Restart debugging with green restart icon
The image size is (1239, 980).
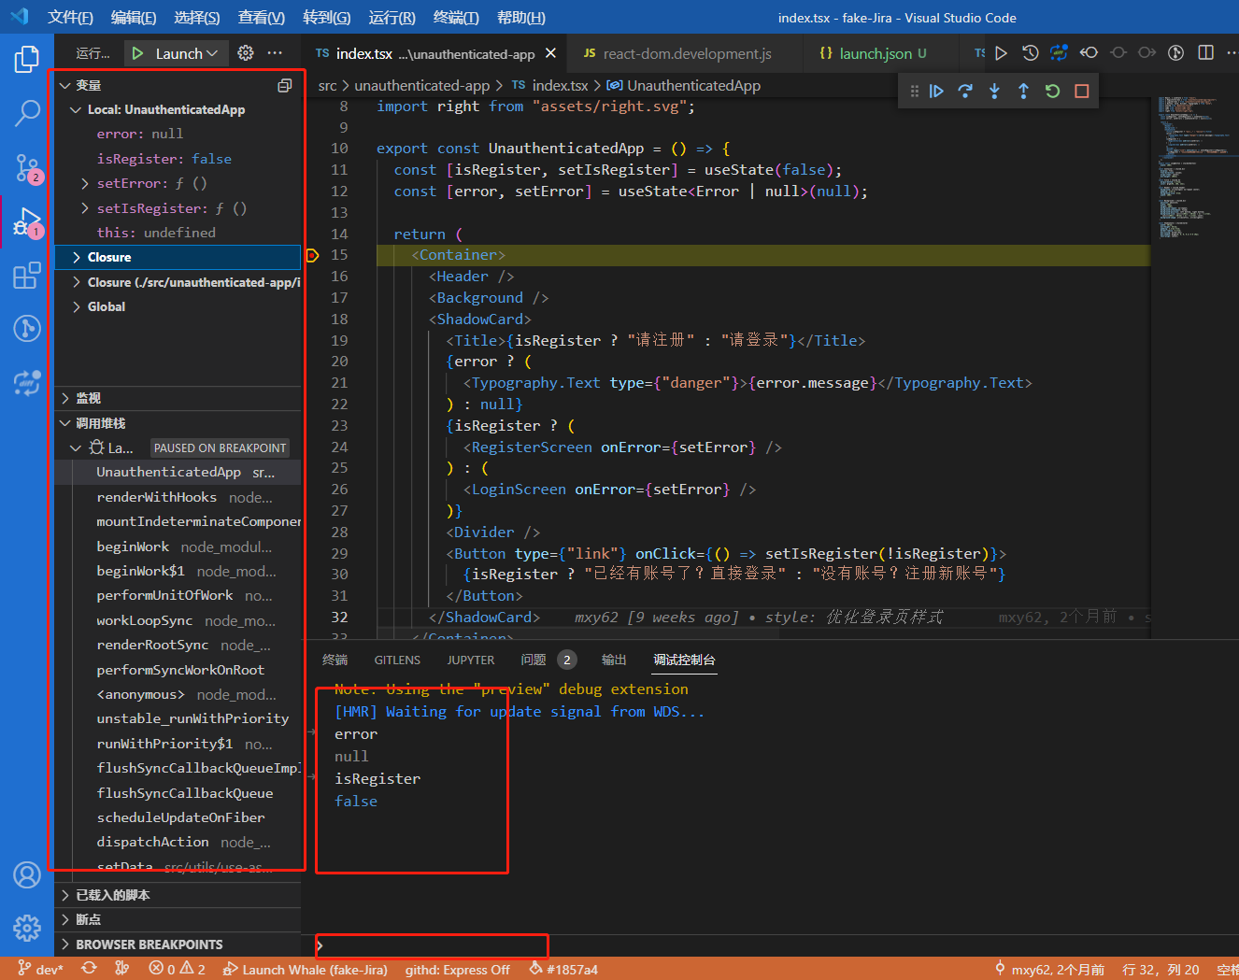pyautogui.click(x=1052, y=91)
